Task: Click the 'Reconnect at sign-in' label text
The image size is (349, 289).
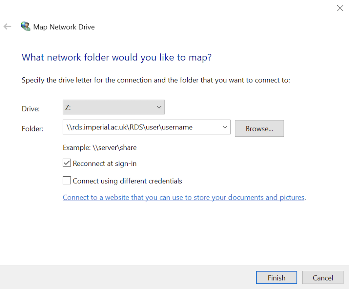Action: (x=105, y=163)
